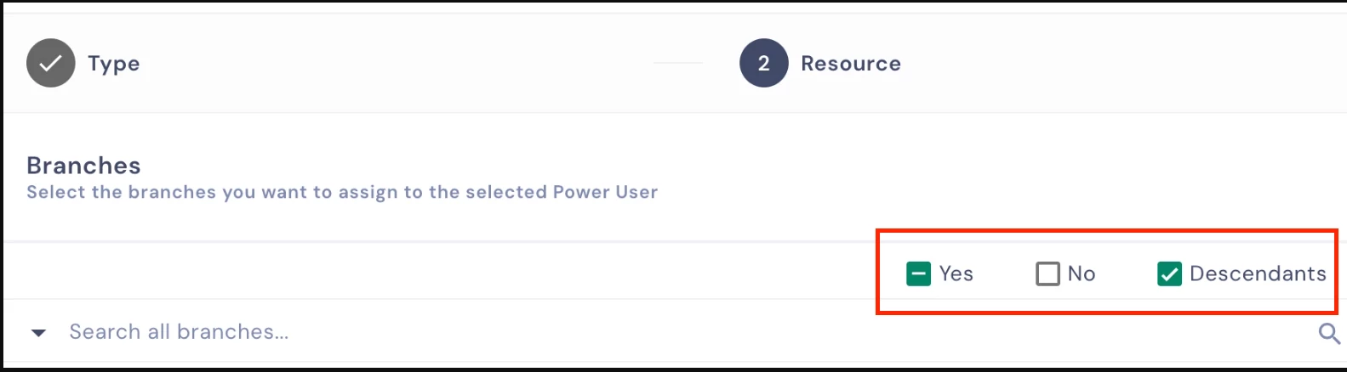The height and width of the screenshot is (372, 1347).
Task: Expand the arrow beside branch search
Action: coord(38,333)
